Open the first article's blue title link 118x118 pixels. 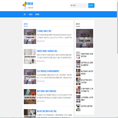tap(44, 31)
